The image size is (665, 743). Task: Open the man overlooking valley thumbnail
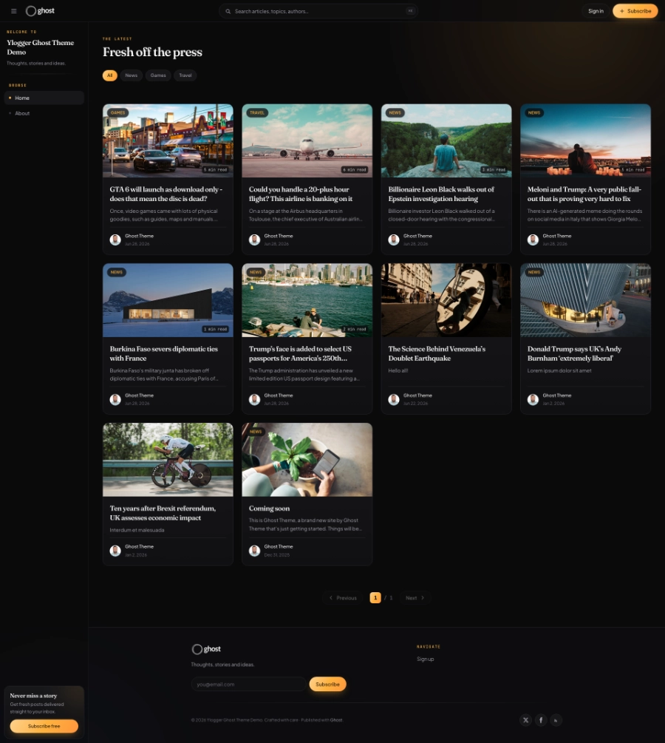(446, 140)
